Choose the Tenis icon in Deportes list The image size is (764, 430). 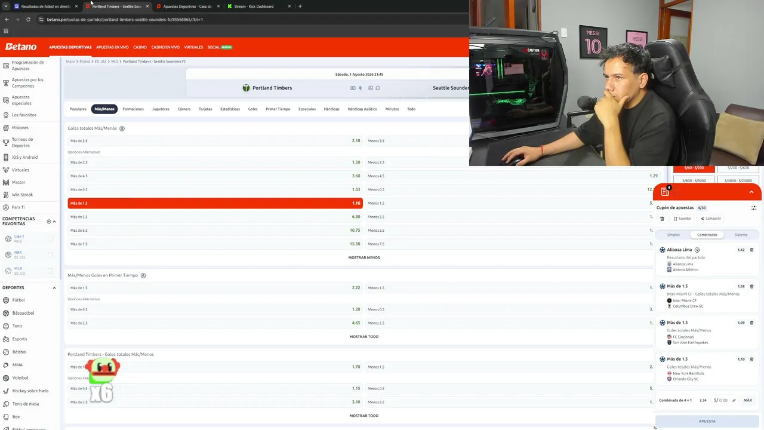point(6,326)
